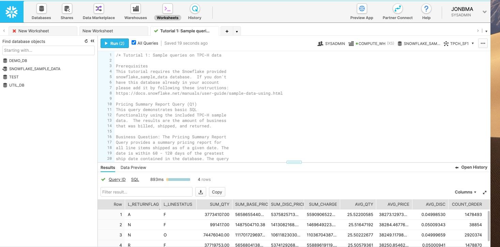Expand results pane to full size
Image resolution: width=500 pixels, height=247 pixels.
(485, 192)
